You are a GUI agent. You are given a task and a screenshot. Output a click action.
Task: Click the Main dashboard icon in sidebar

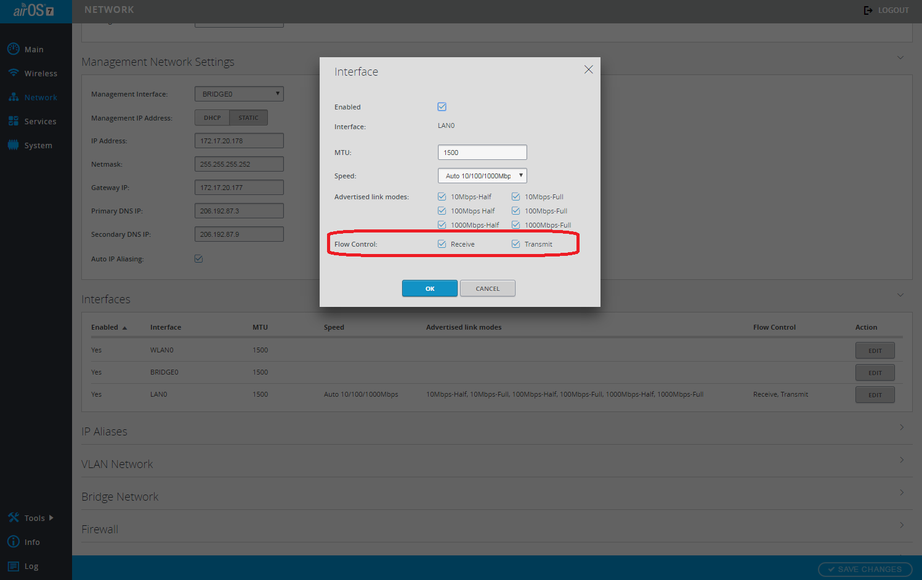[x=13, y=49]
